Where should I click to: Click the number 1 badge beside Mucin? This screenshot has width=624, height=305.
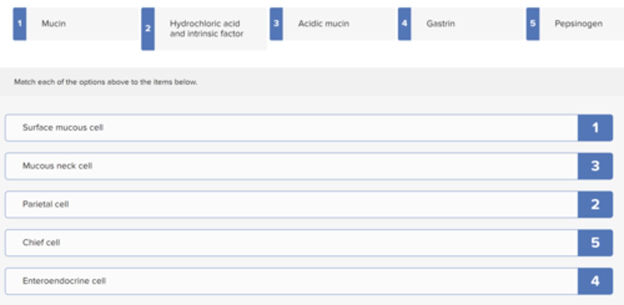[x=19, y=24]
